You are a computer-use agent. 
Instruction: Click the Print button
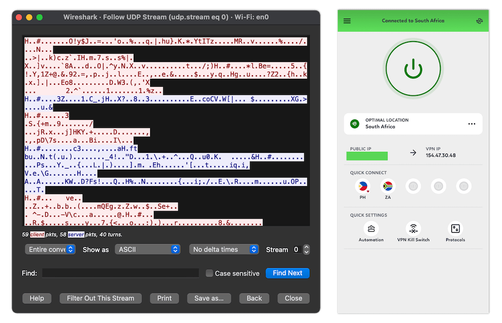click(164, 298)
